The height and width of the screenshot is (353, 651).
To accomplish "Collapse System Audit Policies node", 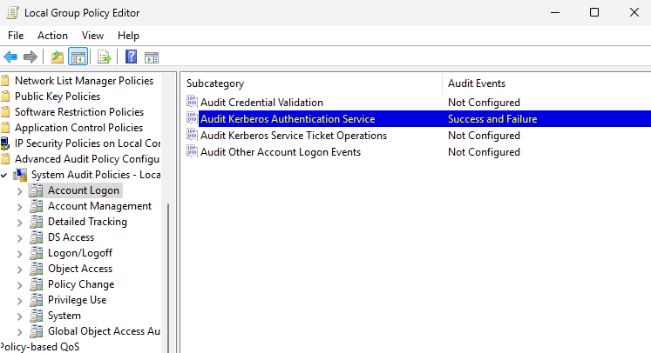I will coord(5,175).
